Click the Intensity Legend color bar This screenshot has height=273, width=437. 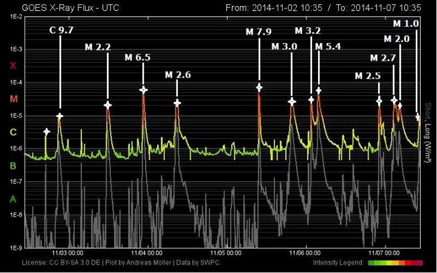pyautogui.click(x=395, y=263)
